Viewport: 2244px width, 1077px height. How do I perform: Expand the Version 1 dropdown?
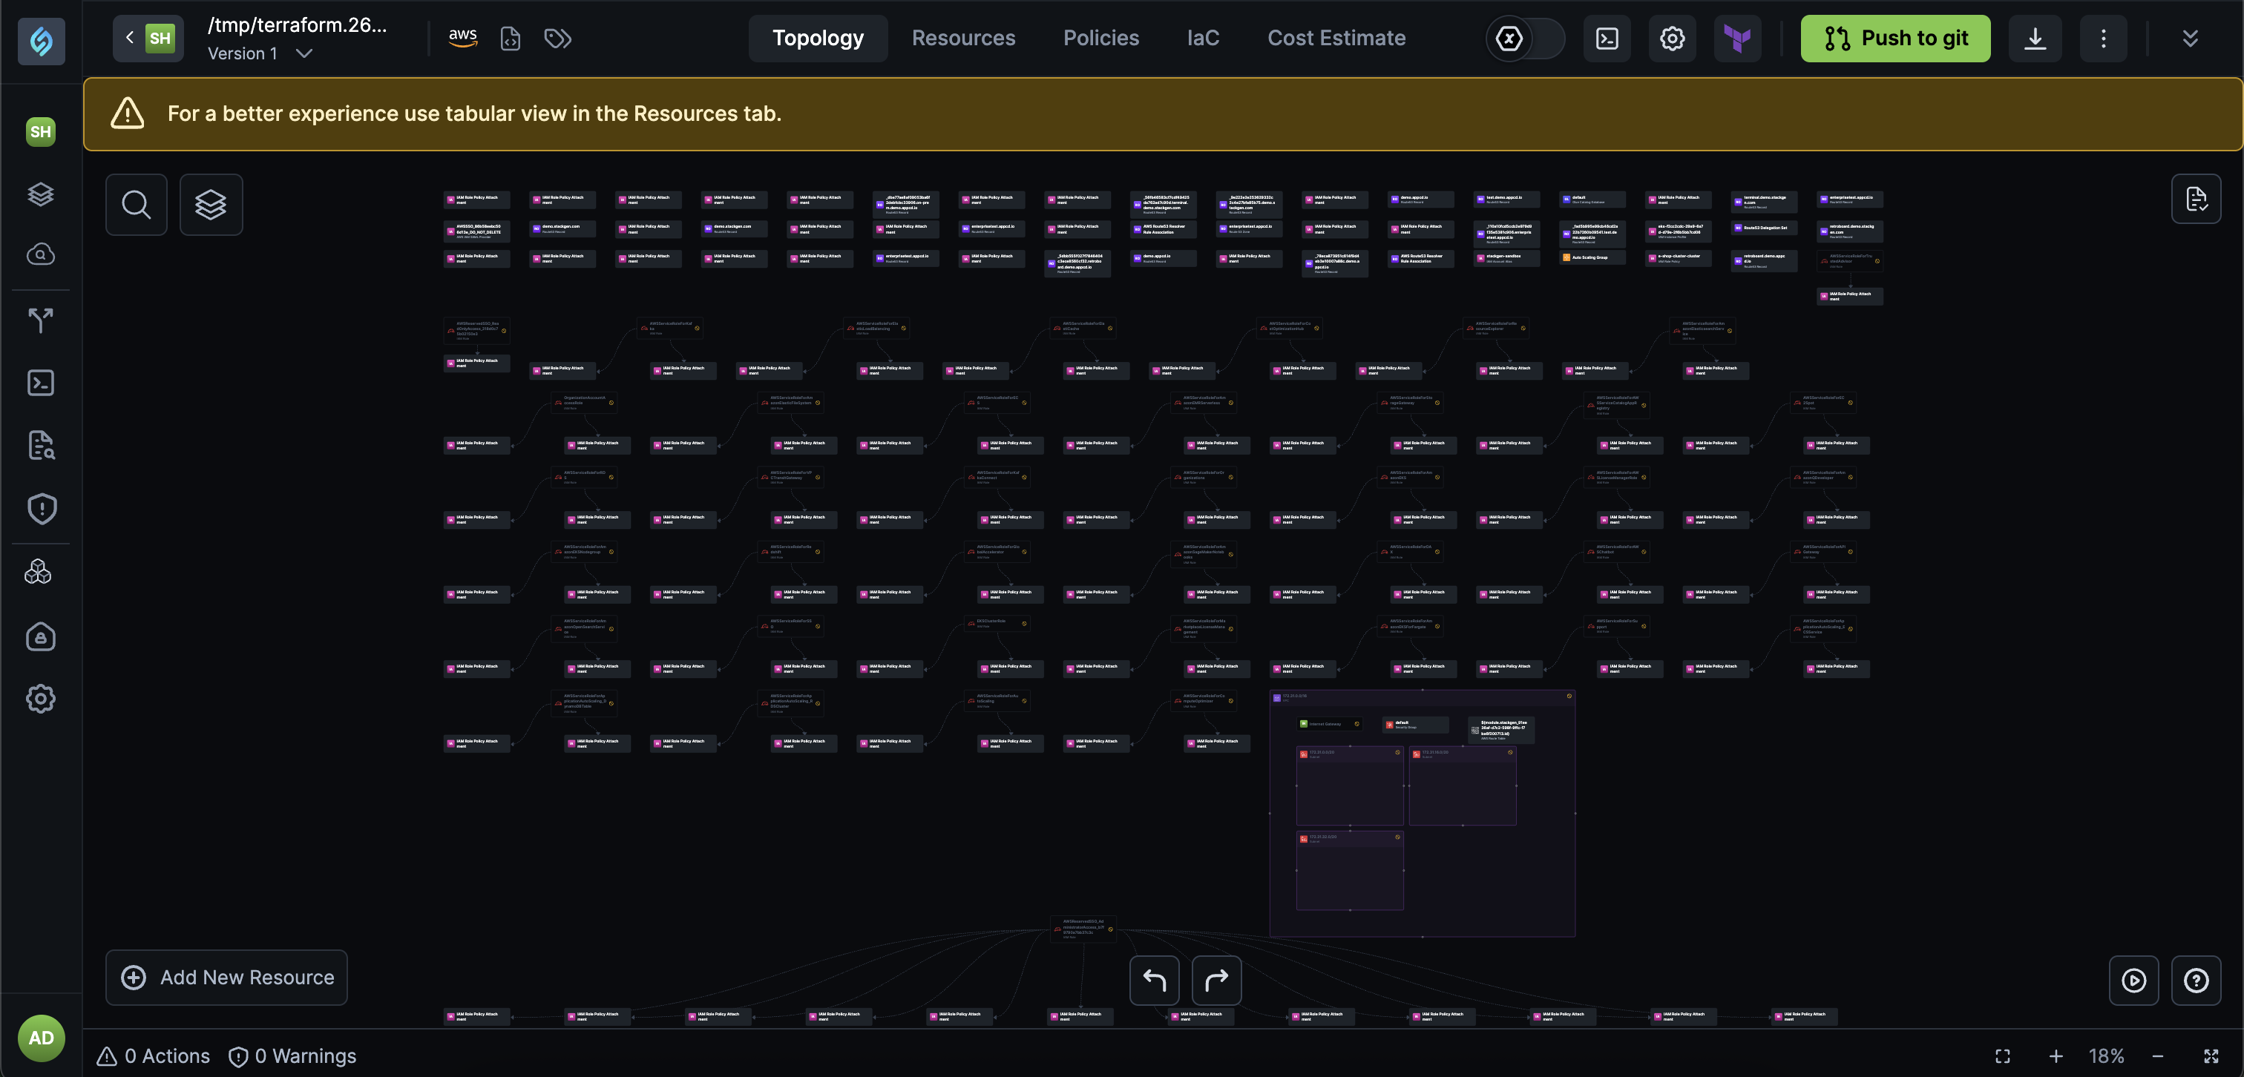pos(304,54)
